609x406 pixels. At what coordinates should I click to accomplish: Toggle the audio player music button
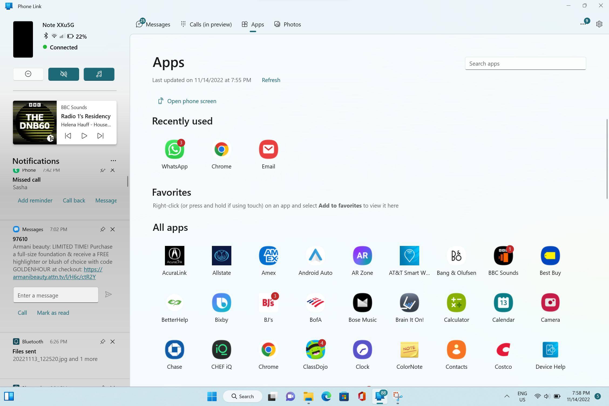[x=99, y=74]
